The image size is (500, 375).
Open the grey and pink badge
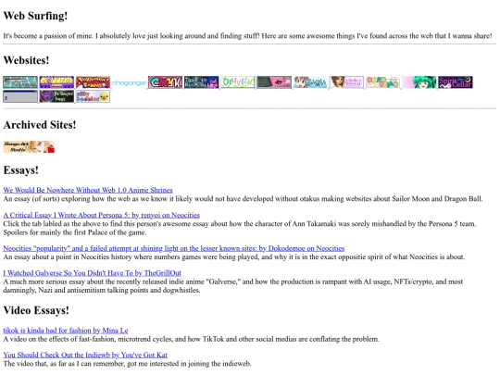click(274, 82)
